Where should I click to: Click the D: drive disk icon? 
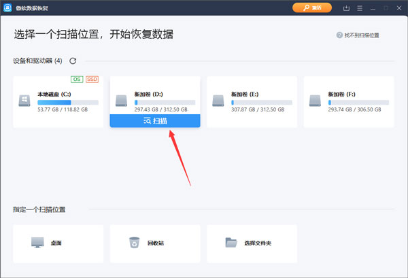click(121, 101)
